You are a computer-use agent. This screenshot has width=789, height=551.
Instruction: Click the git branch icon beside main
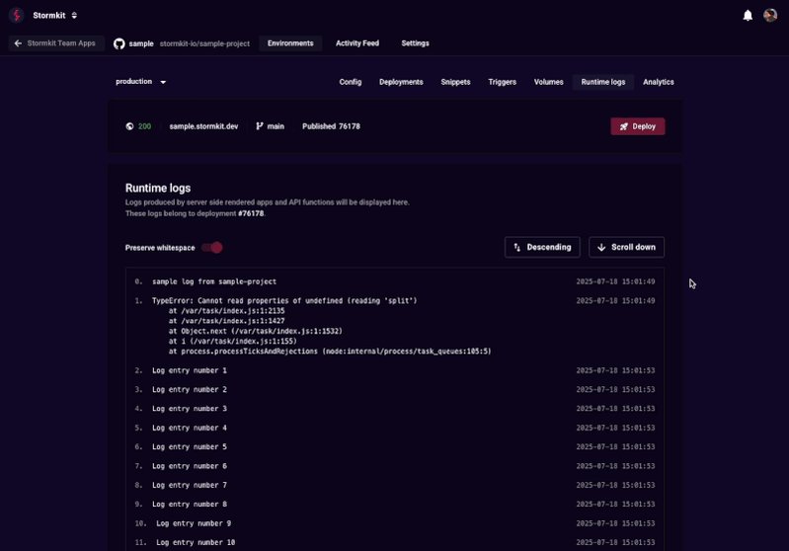[x=259, y=126]
